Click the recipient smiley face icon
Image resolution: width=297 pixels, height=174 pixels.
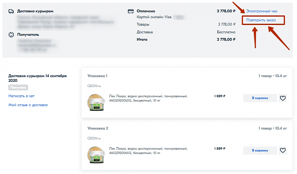click(x=11, y=34)
